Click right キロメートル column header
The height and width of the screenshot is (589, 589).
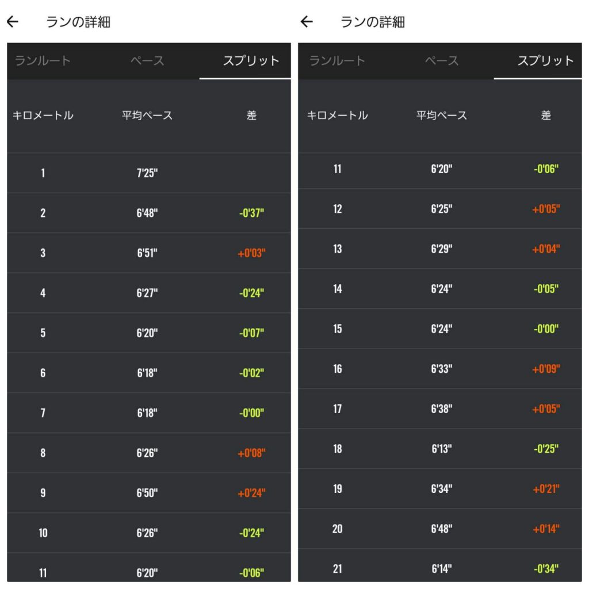pos(337,115)
